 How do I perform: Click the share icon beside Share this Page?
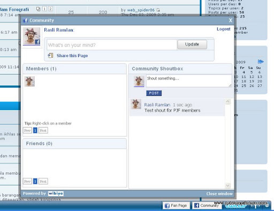click(50, 56)
